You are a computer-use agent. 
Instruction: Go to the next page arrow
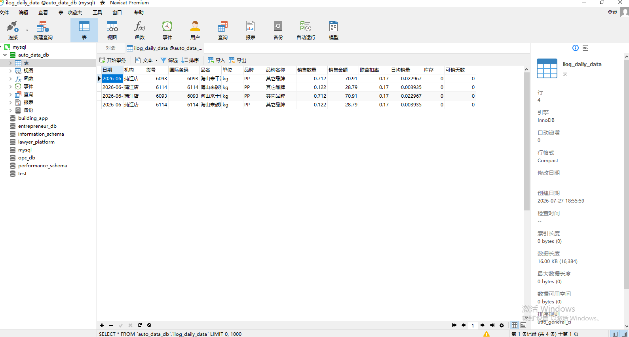pos(483,325)
